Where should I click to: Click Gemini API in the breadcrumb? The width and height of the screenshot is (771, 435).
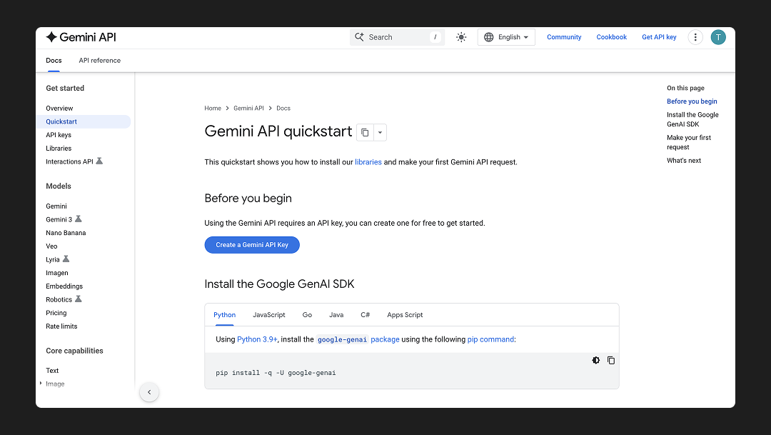click(x=248, y=109)
